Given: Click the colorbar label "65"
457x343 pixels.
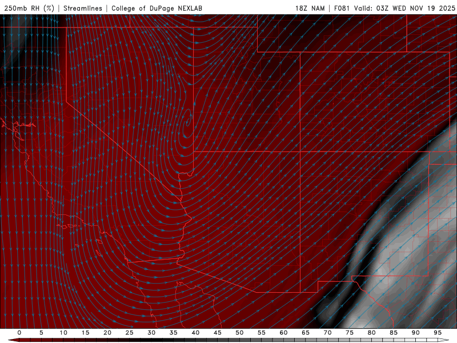Looking at the screenshot, I should 306,333.
